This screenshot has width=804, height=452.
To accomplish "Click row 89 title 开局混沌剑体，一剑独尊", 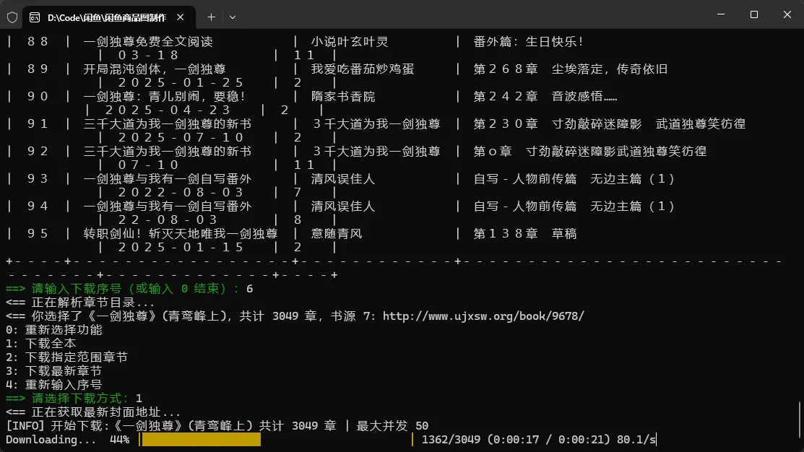I will coord(155,69).
